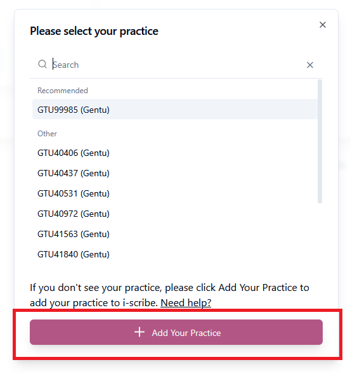
Task: Open the Need help? link
Action: pyautogui.click(x=186, y=303)
